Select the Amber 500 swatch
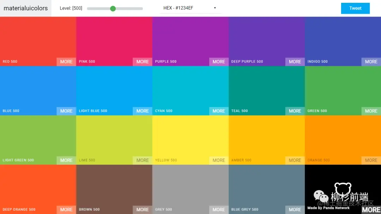Screen dimensions: 381x214 click(267, 140)
